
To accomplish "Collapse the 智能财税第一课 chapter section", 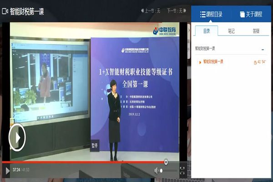I will click(263, 49).
